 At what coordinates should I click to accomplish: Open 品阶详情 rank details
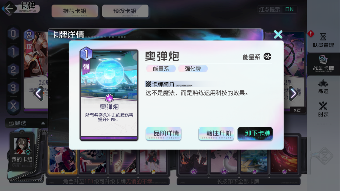[x=163, y=134]
